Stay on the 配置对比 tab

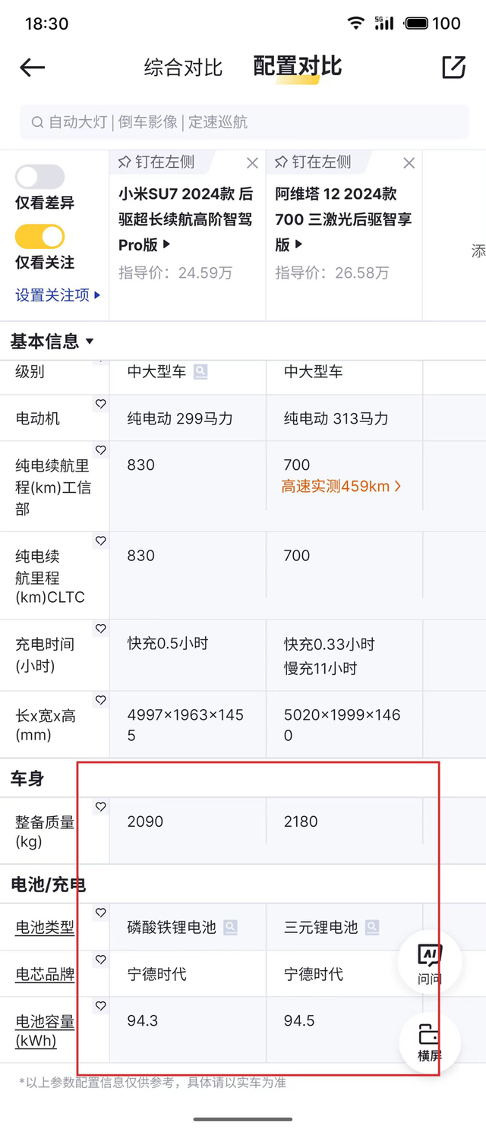tap(298, 68)
